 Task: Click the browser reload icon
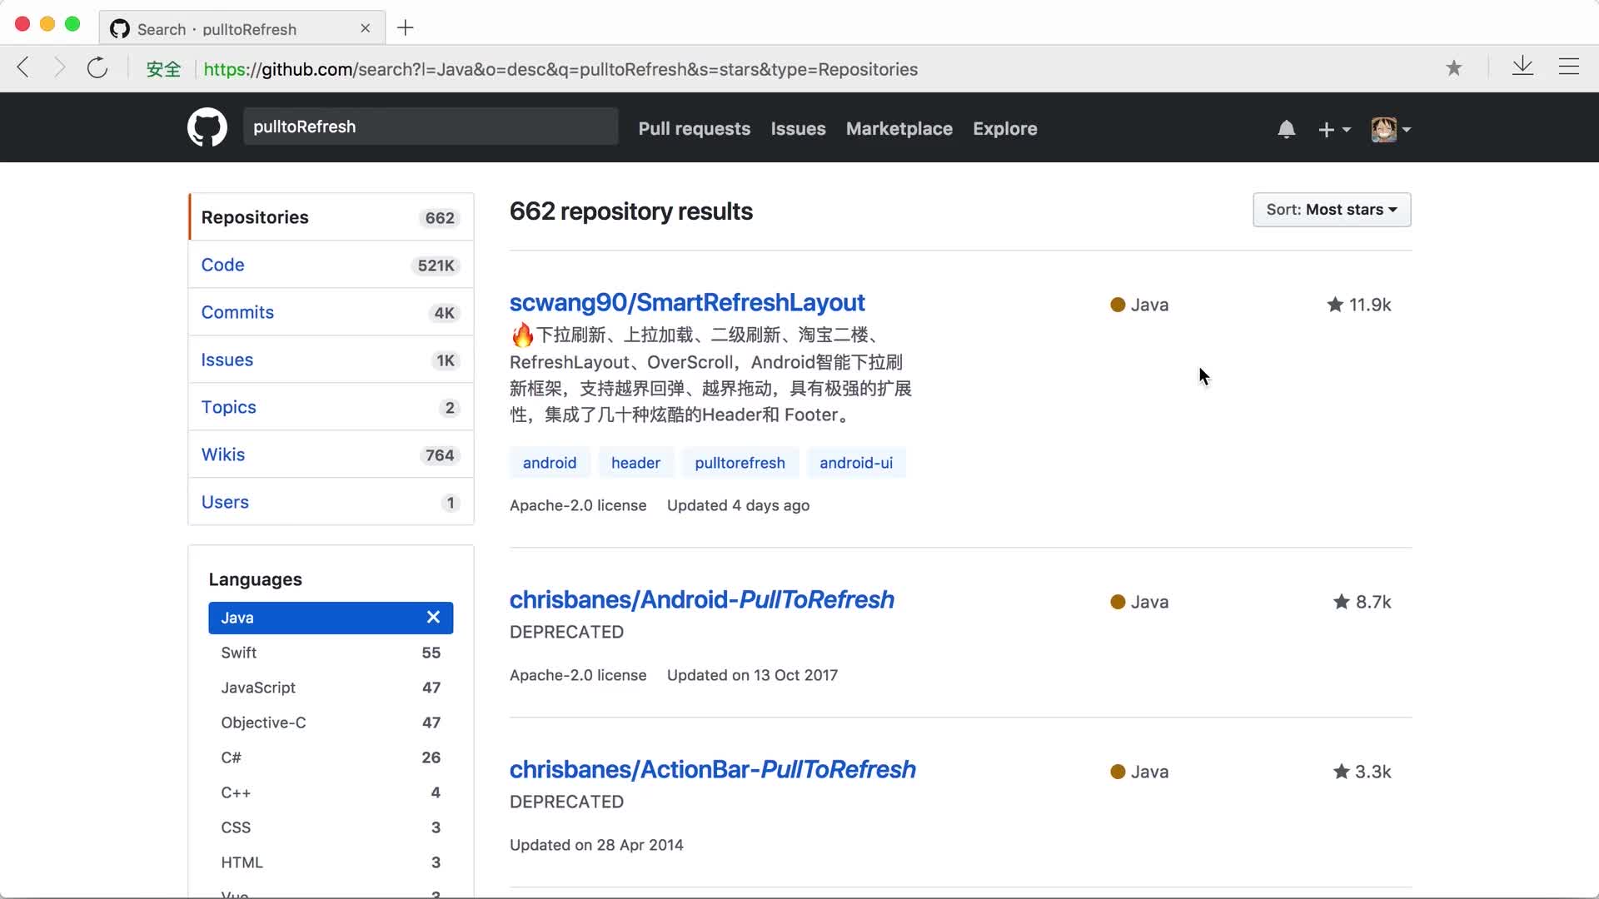(x=97, y=68)
